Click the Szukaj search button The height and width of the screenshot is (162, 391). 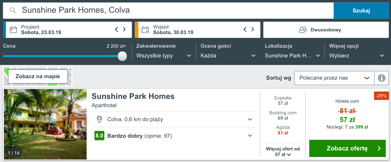tap(361, 11)
